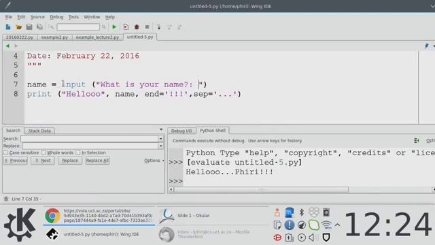Expand hidden system tray icons arrow

(x=337, y=225)
